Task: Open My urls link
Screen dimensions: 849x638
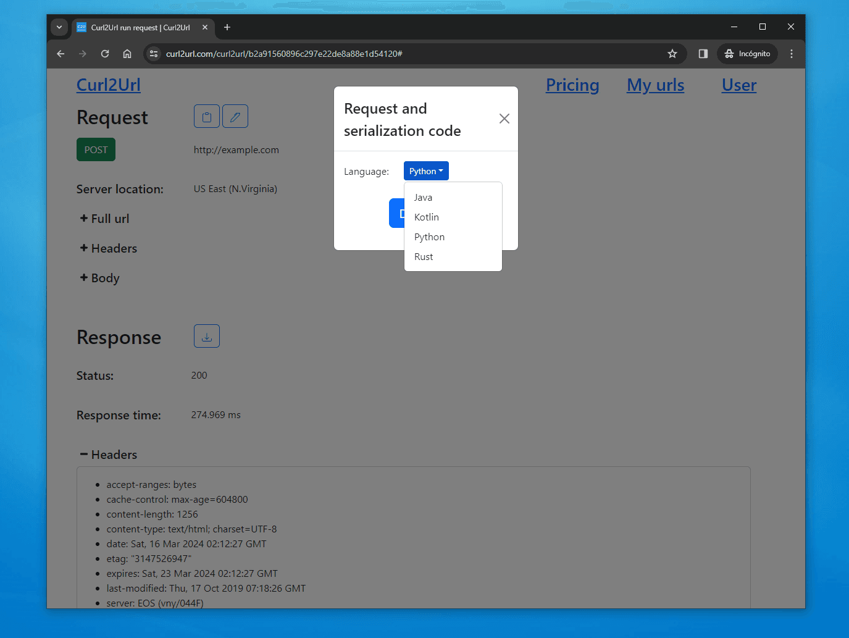Action: pos(656,85)
